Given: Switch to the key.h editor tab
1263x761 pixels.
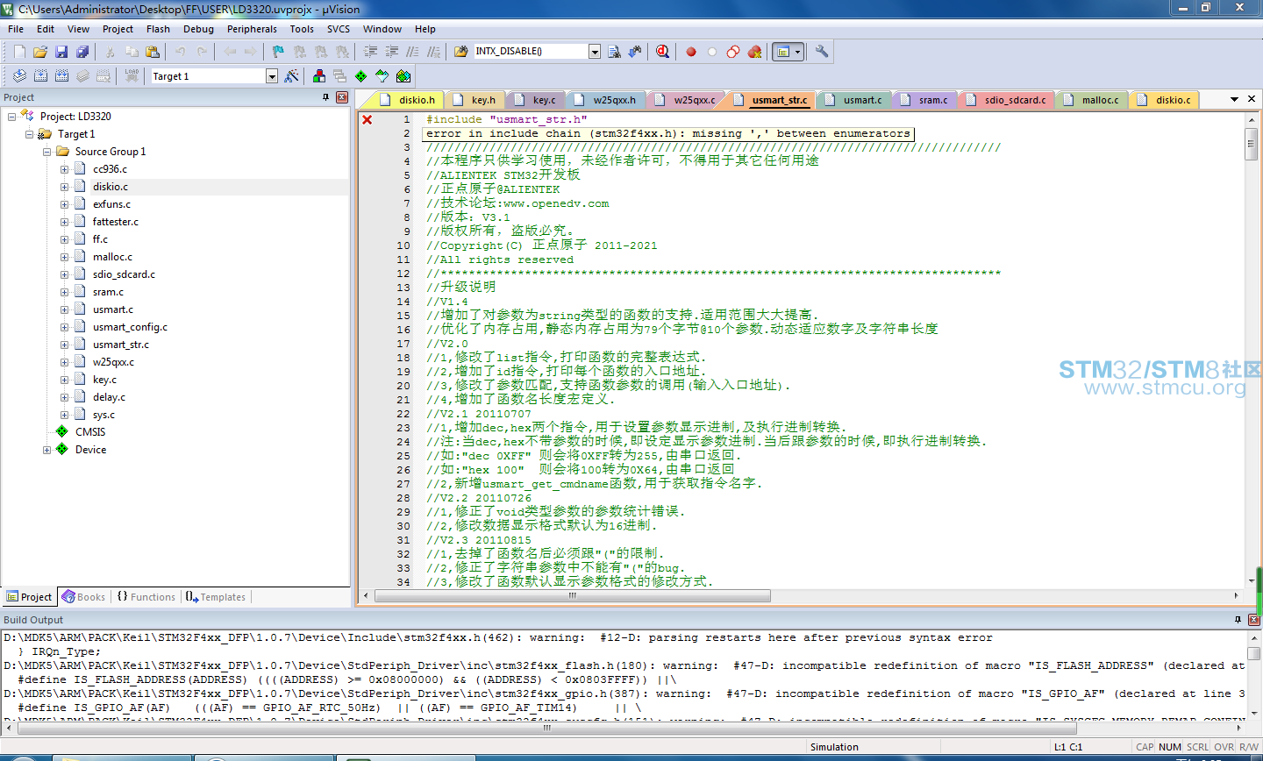Looking at the screenshot, I should [x=476, y=100].
